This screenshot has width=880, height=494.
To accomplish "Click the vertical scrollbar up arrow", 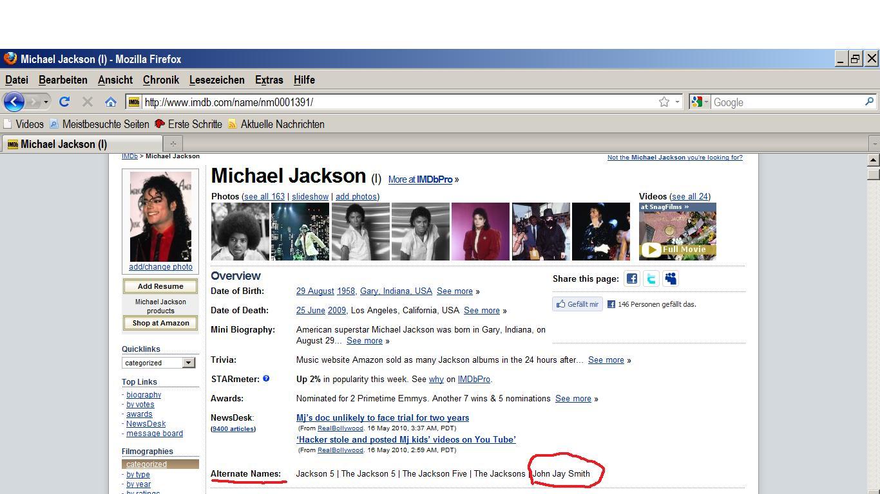I will pos(874,160).
